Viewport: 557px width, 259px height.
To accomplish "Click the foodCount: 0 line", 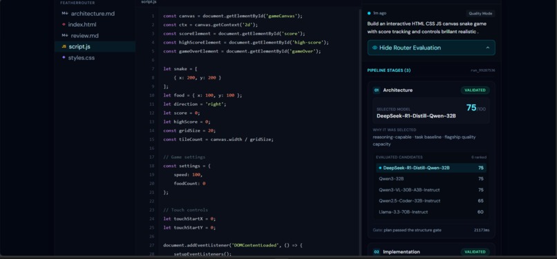I will [189, 184].
